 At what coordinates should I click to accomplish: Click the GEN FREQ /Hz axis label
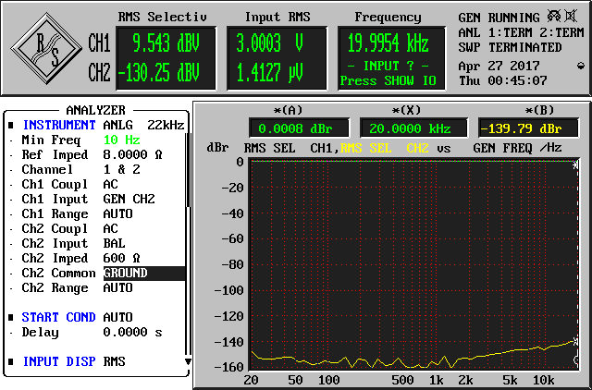click(x=517, y=148)
